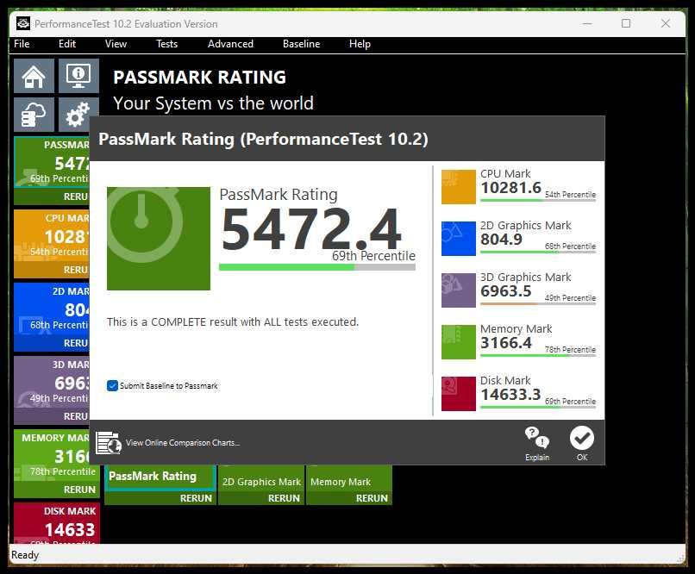Click RERUN under Memory Mark bottom tile

[x=372, y=498]
